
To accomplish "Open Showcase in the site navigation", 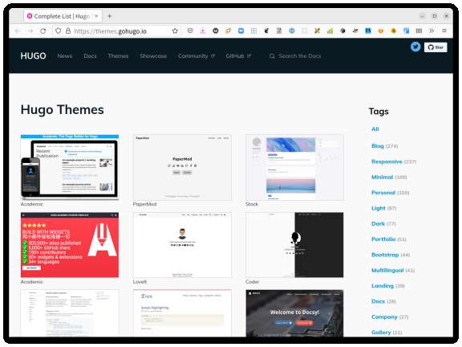I will pos(153,55).
